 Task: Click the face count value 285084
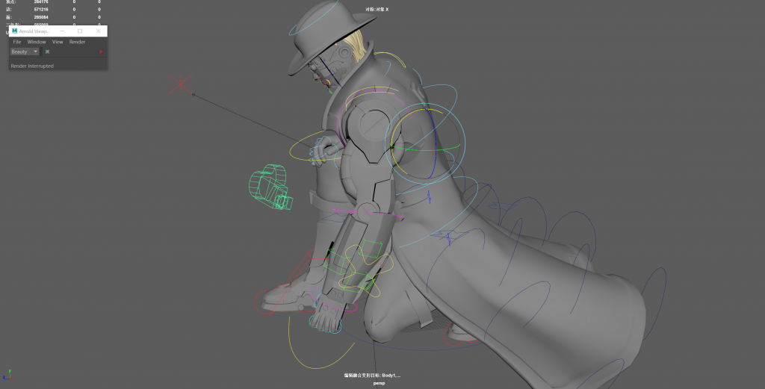[41, 17]
